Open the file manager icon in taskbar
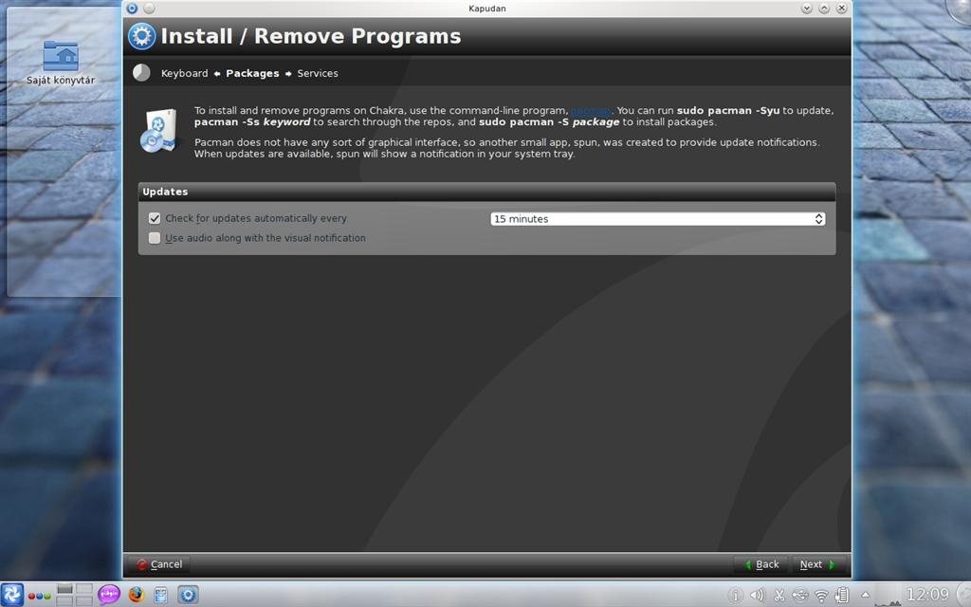This screenshot has width=971, height=607. [161, 596]
